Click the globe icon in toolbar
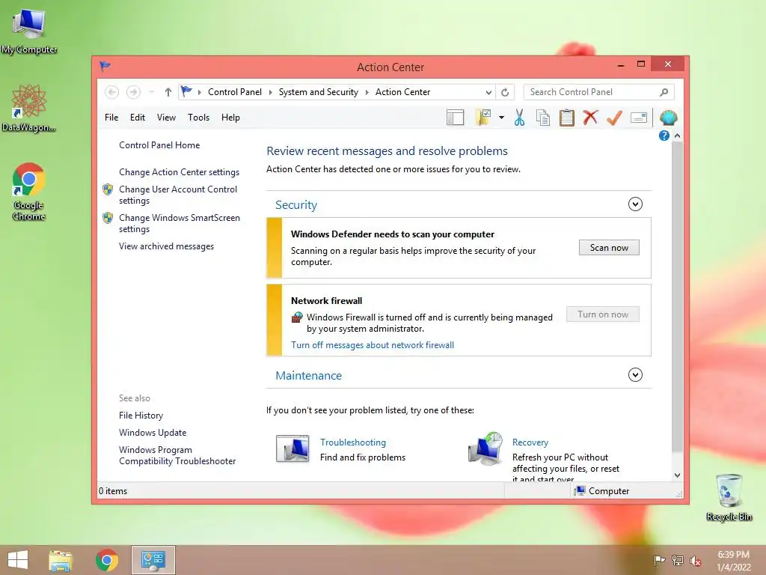Viewport: 766px width, 575px height. (x=668, y=118)
